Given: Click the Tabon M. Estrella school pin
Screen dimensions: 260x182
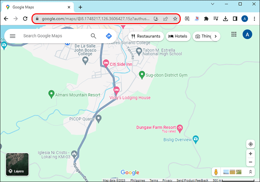Looking at the screenshot, I should pos(139,51).
